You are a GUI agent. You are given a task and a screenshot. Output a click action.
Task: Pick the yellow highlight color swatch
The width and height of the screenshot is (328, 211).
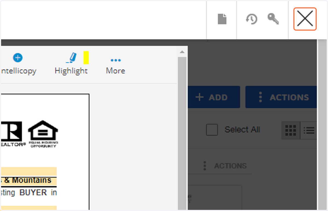(86, 58)
